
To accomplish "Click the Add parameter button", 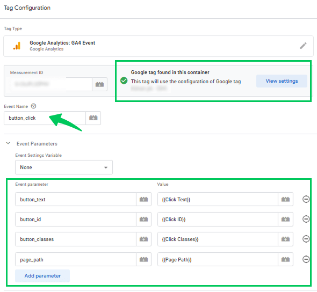I will (x=42, y=276).
